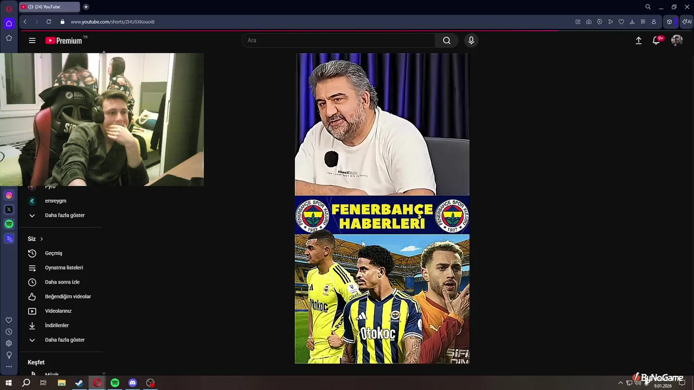Open Task View on taskbar
694x390 pixels.
click(43, 383)
